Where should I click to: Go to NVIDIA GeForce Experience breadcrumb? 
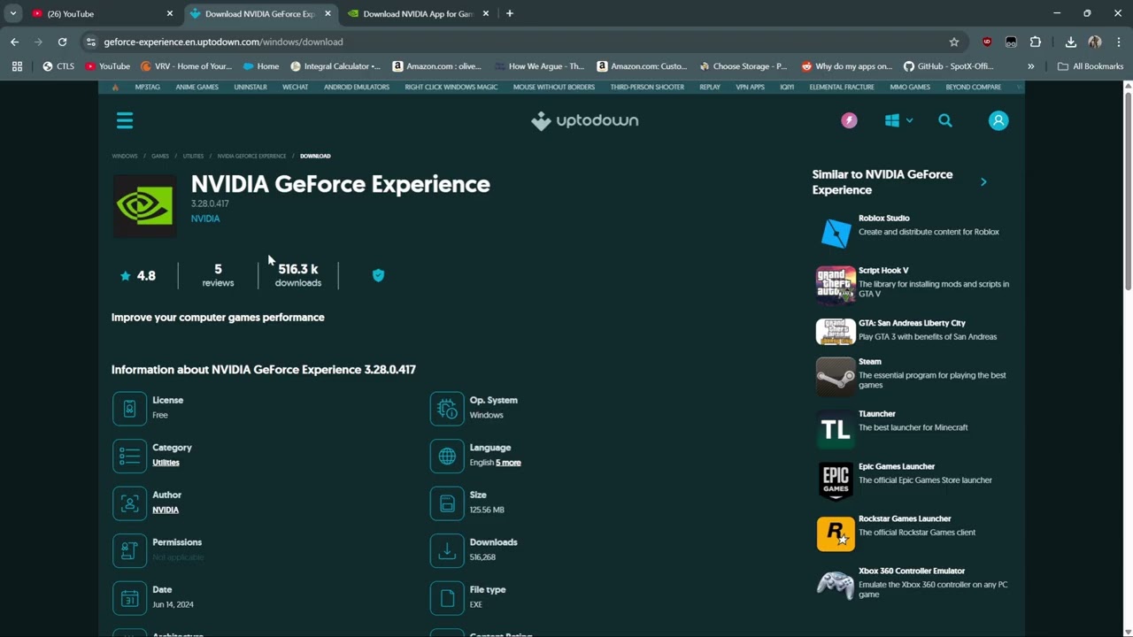pyautogui.click(x=251, y=156)
